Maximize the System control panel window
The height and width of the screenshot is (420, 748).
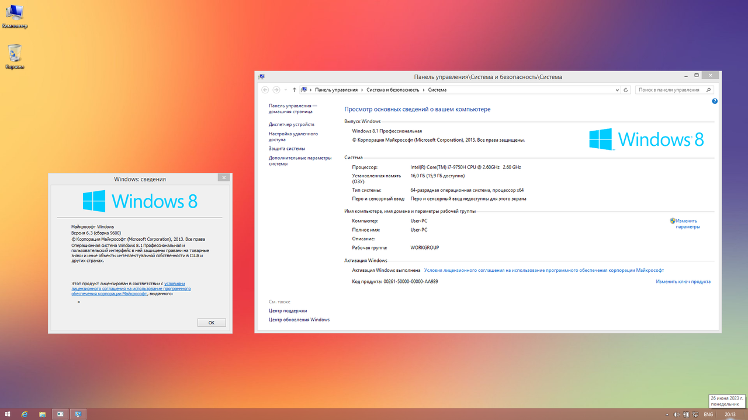point(697,75)
